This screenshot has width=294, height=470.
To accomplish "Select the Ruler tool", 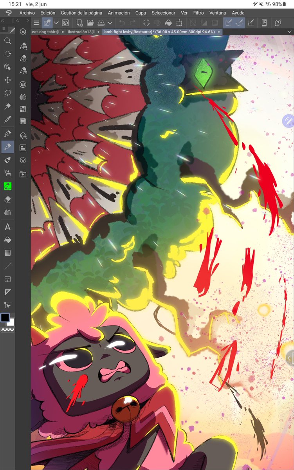I will (7, 292).
